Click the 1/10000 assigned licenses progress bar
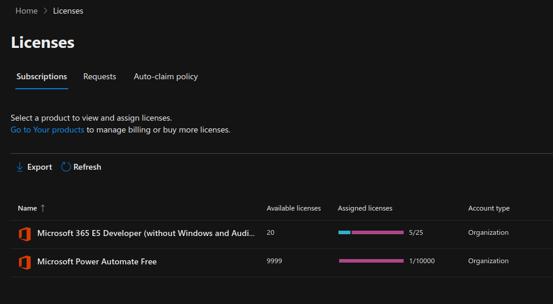Viewport: 553px width, 304px height. (x=371, y=261)
